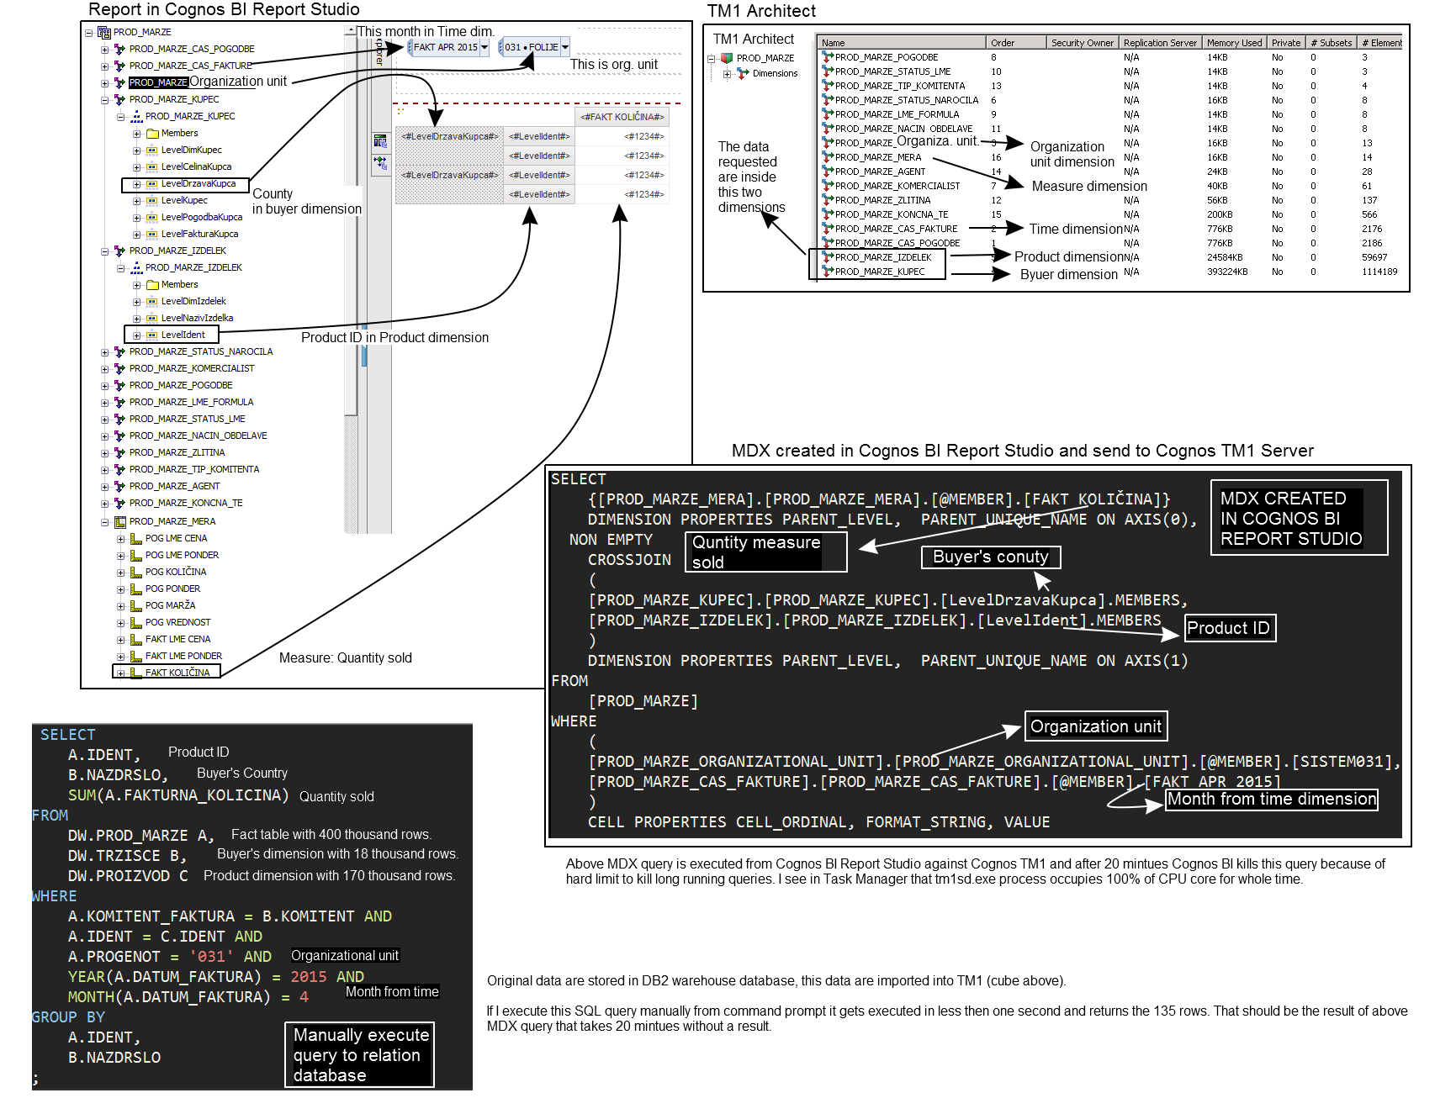Click the LevelIdent level icon in the tree
Screen dimensions: 1456x1114
pos(152,335)
